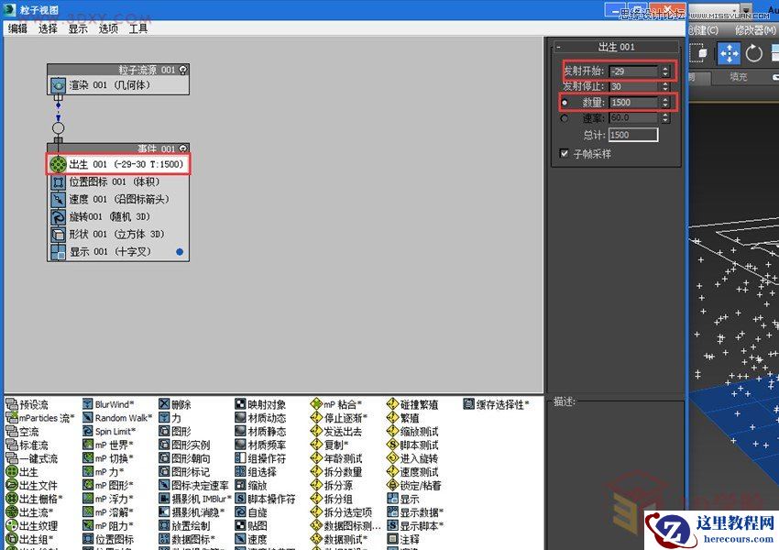
Task: Click the 数量 spinner arrows
Action: point(665,103)
